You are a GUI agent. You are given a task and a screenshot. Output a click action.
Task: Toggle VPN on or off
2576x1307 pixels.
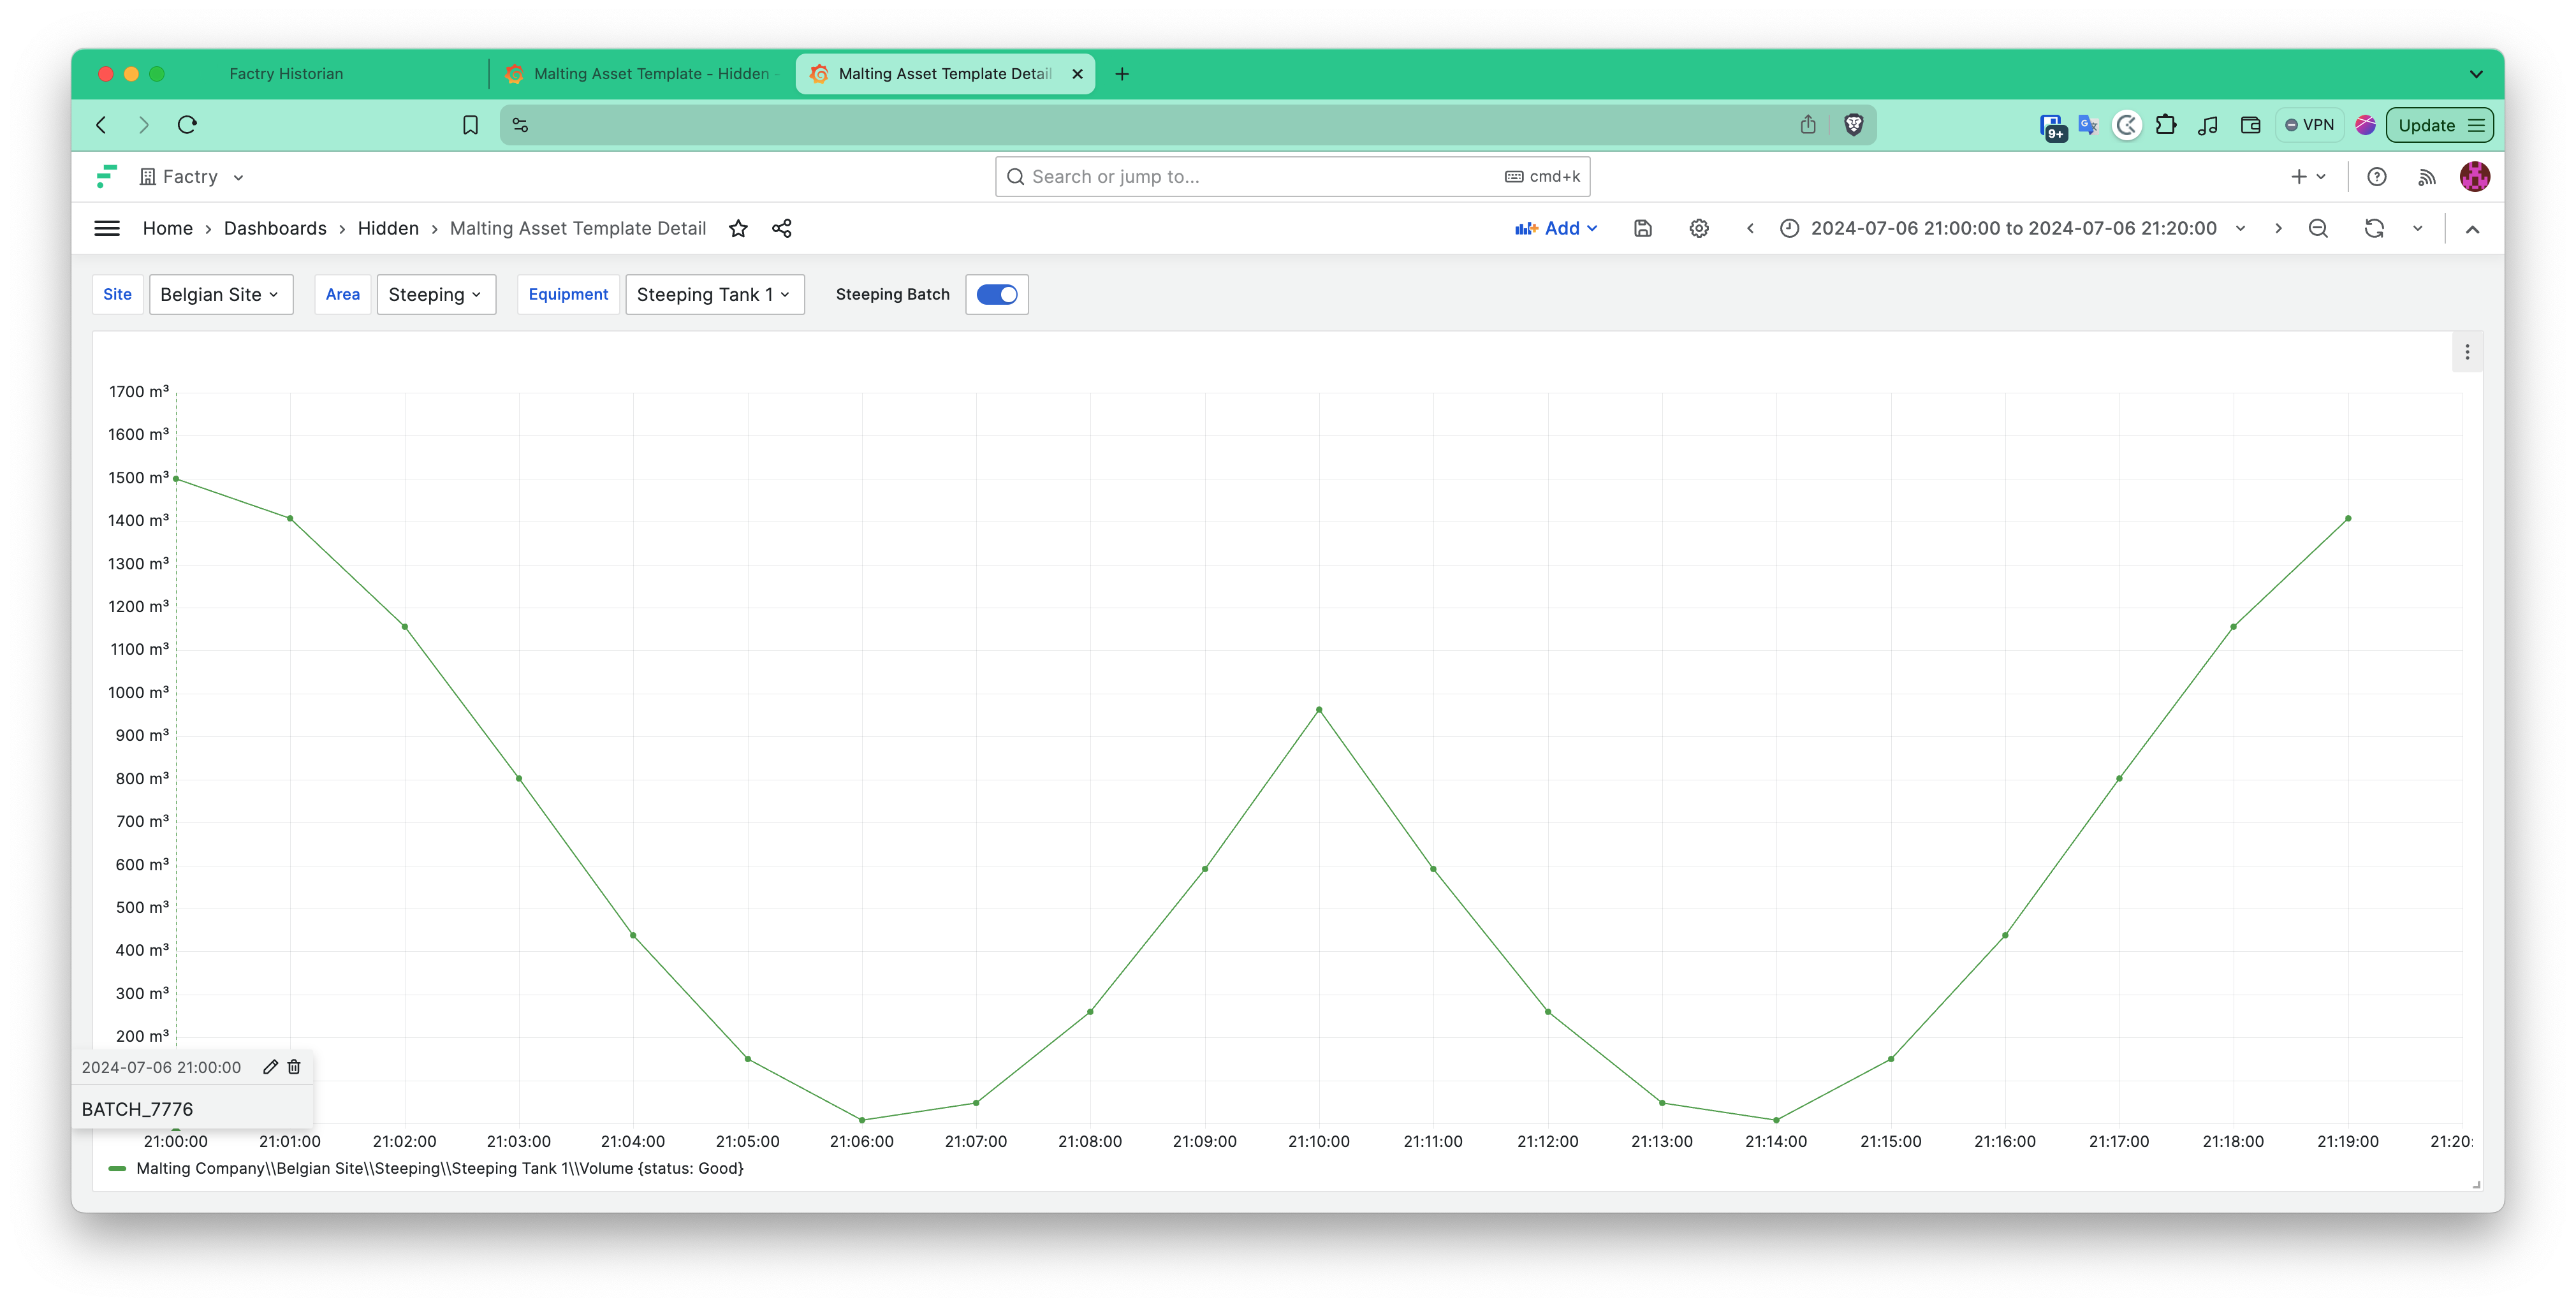pyautogui.click(x=2310, y=125)
